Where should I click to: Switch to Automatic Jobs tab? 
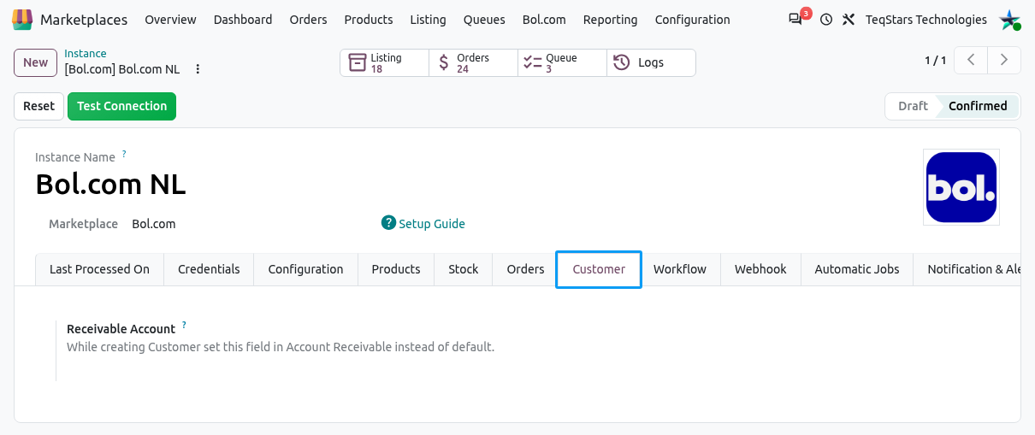click(x=857, y=269)
